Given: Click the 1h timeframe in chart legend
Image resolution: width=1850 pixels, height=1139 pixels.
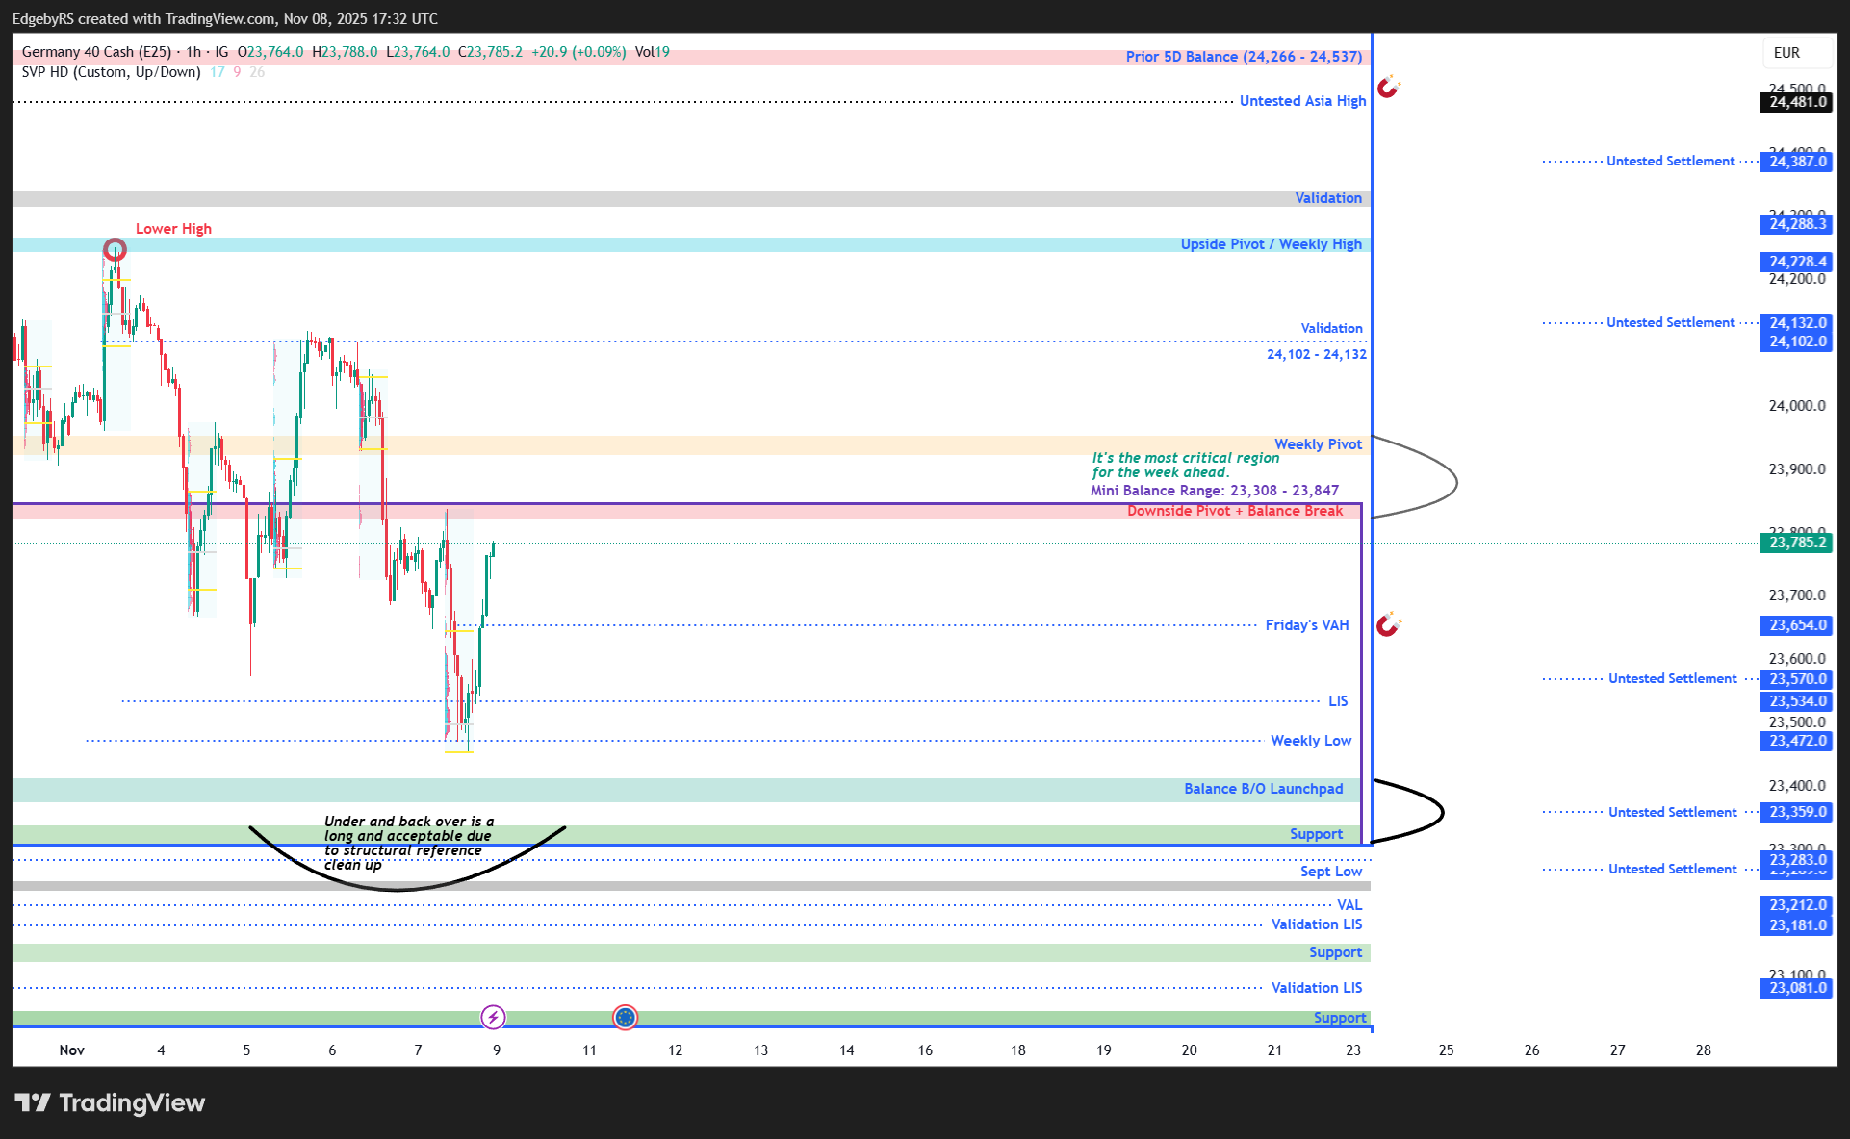Looking at the screenshot, I should coord(193,52).
